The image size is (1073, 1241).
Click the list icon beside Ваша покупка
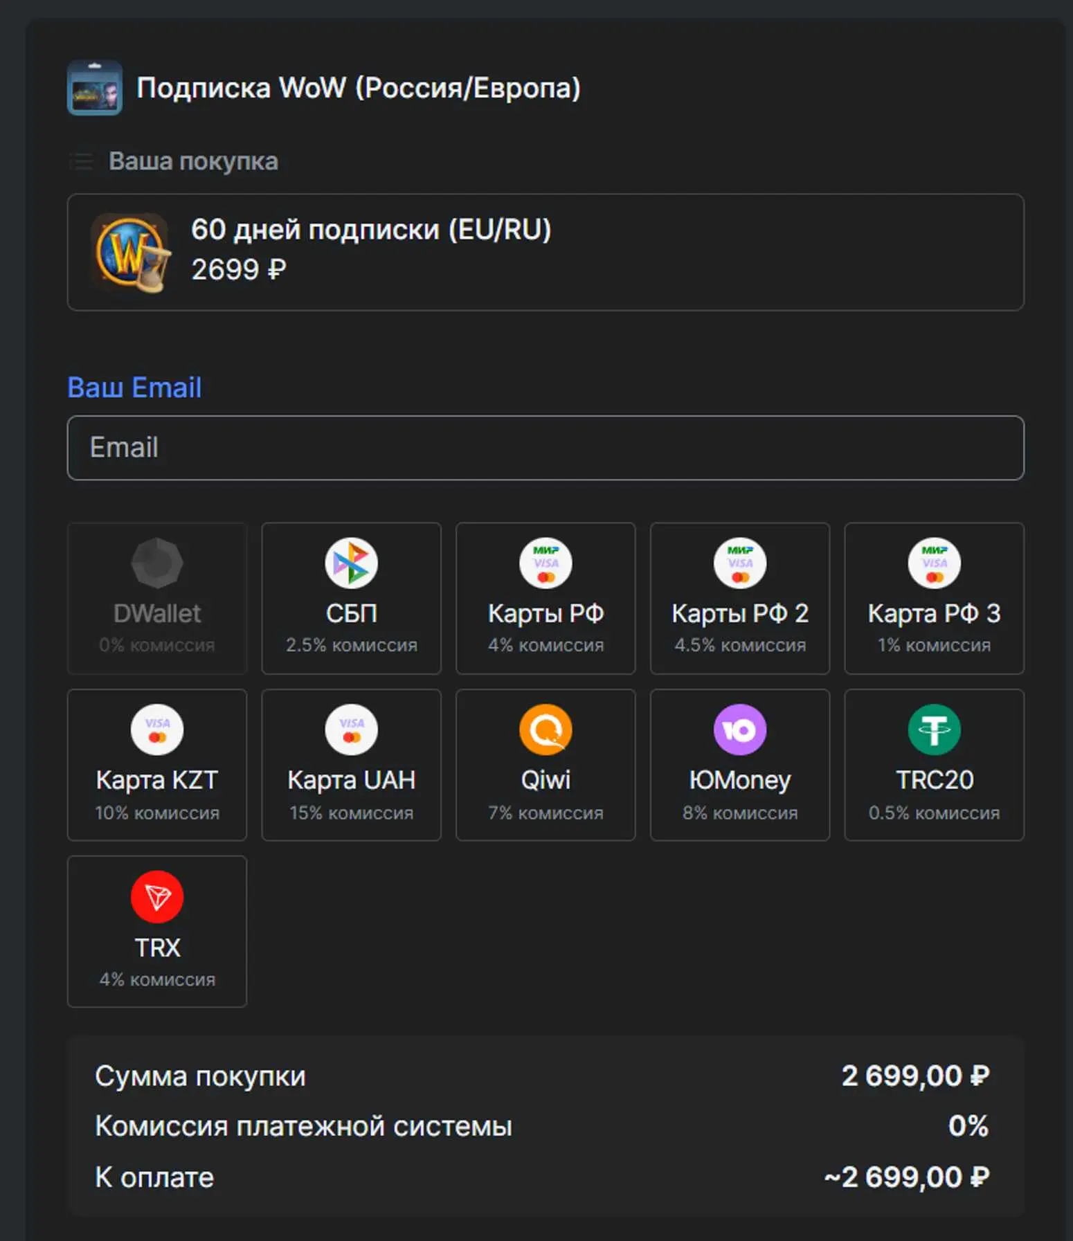82,161
